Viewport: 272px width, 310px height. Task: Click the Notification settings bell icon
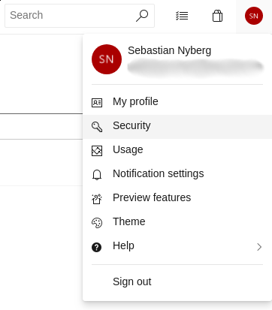coord(97,175)
